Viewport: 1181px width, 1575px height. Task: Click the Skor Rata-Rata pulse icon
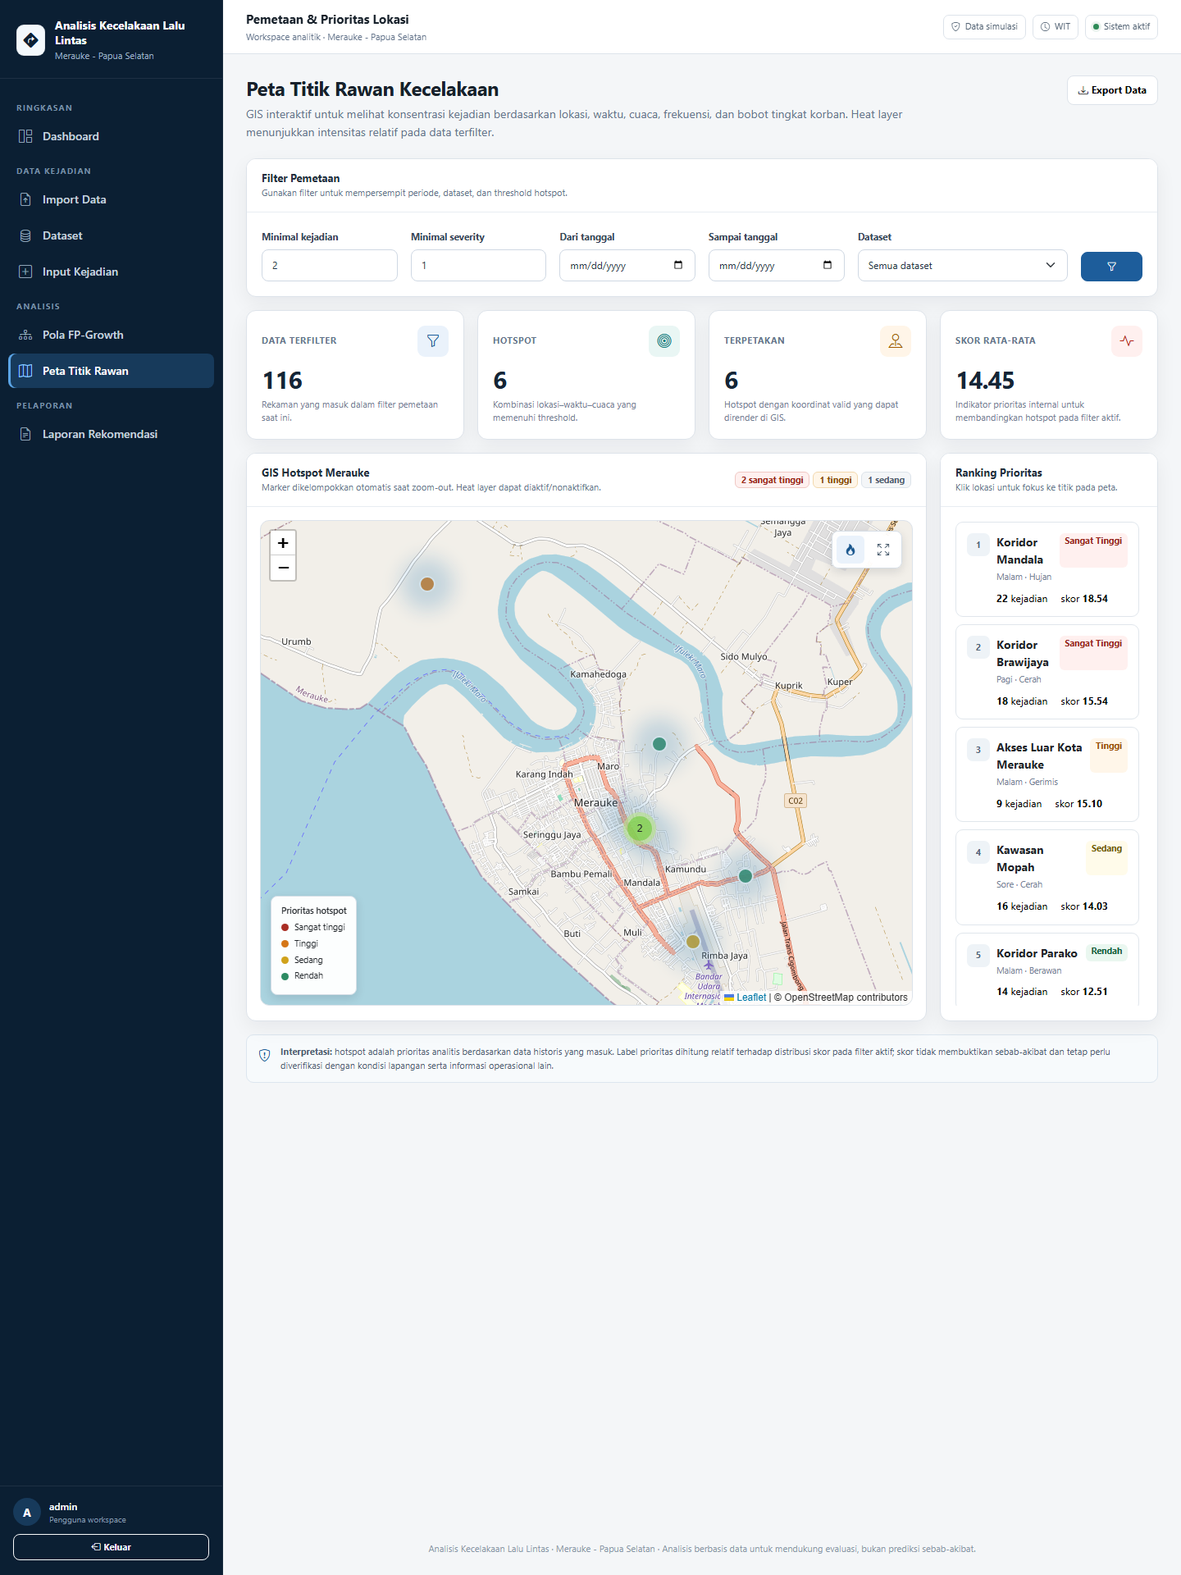click(1127, 341)
